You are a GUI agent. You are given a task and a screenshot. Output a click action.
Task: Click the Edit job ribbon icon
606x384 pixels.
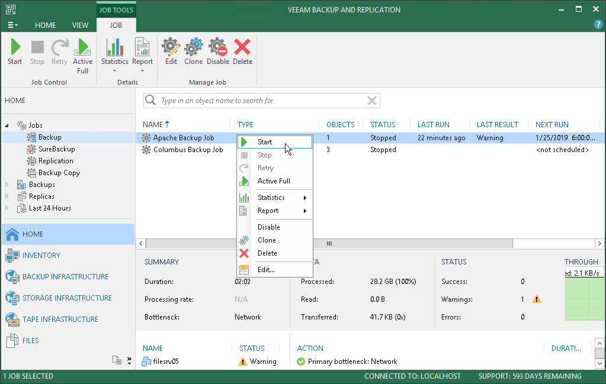(x=171, y=51)
